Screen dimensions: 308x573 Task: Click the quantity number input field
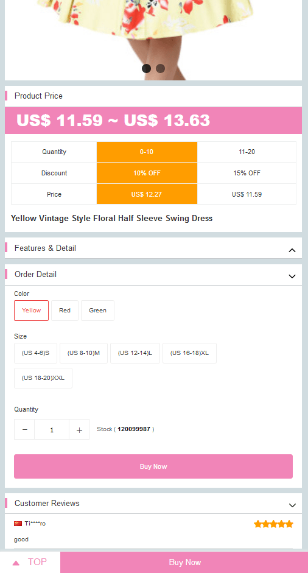[52, 429]
